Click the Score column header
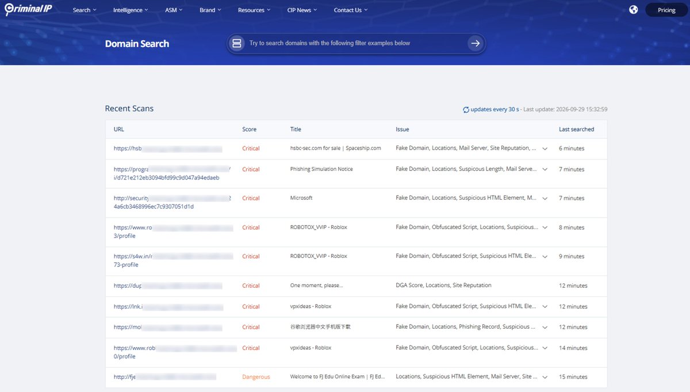The width and height of the screenshot is (690, 392). 249,130
